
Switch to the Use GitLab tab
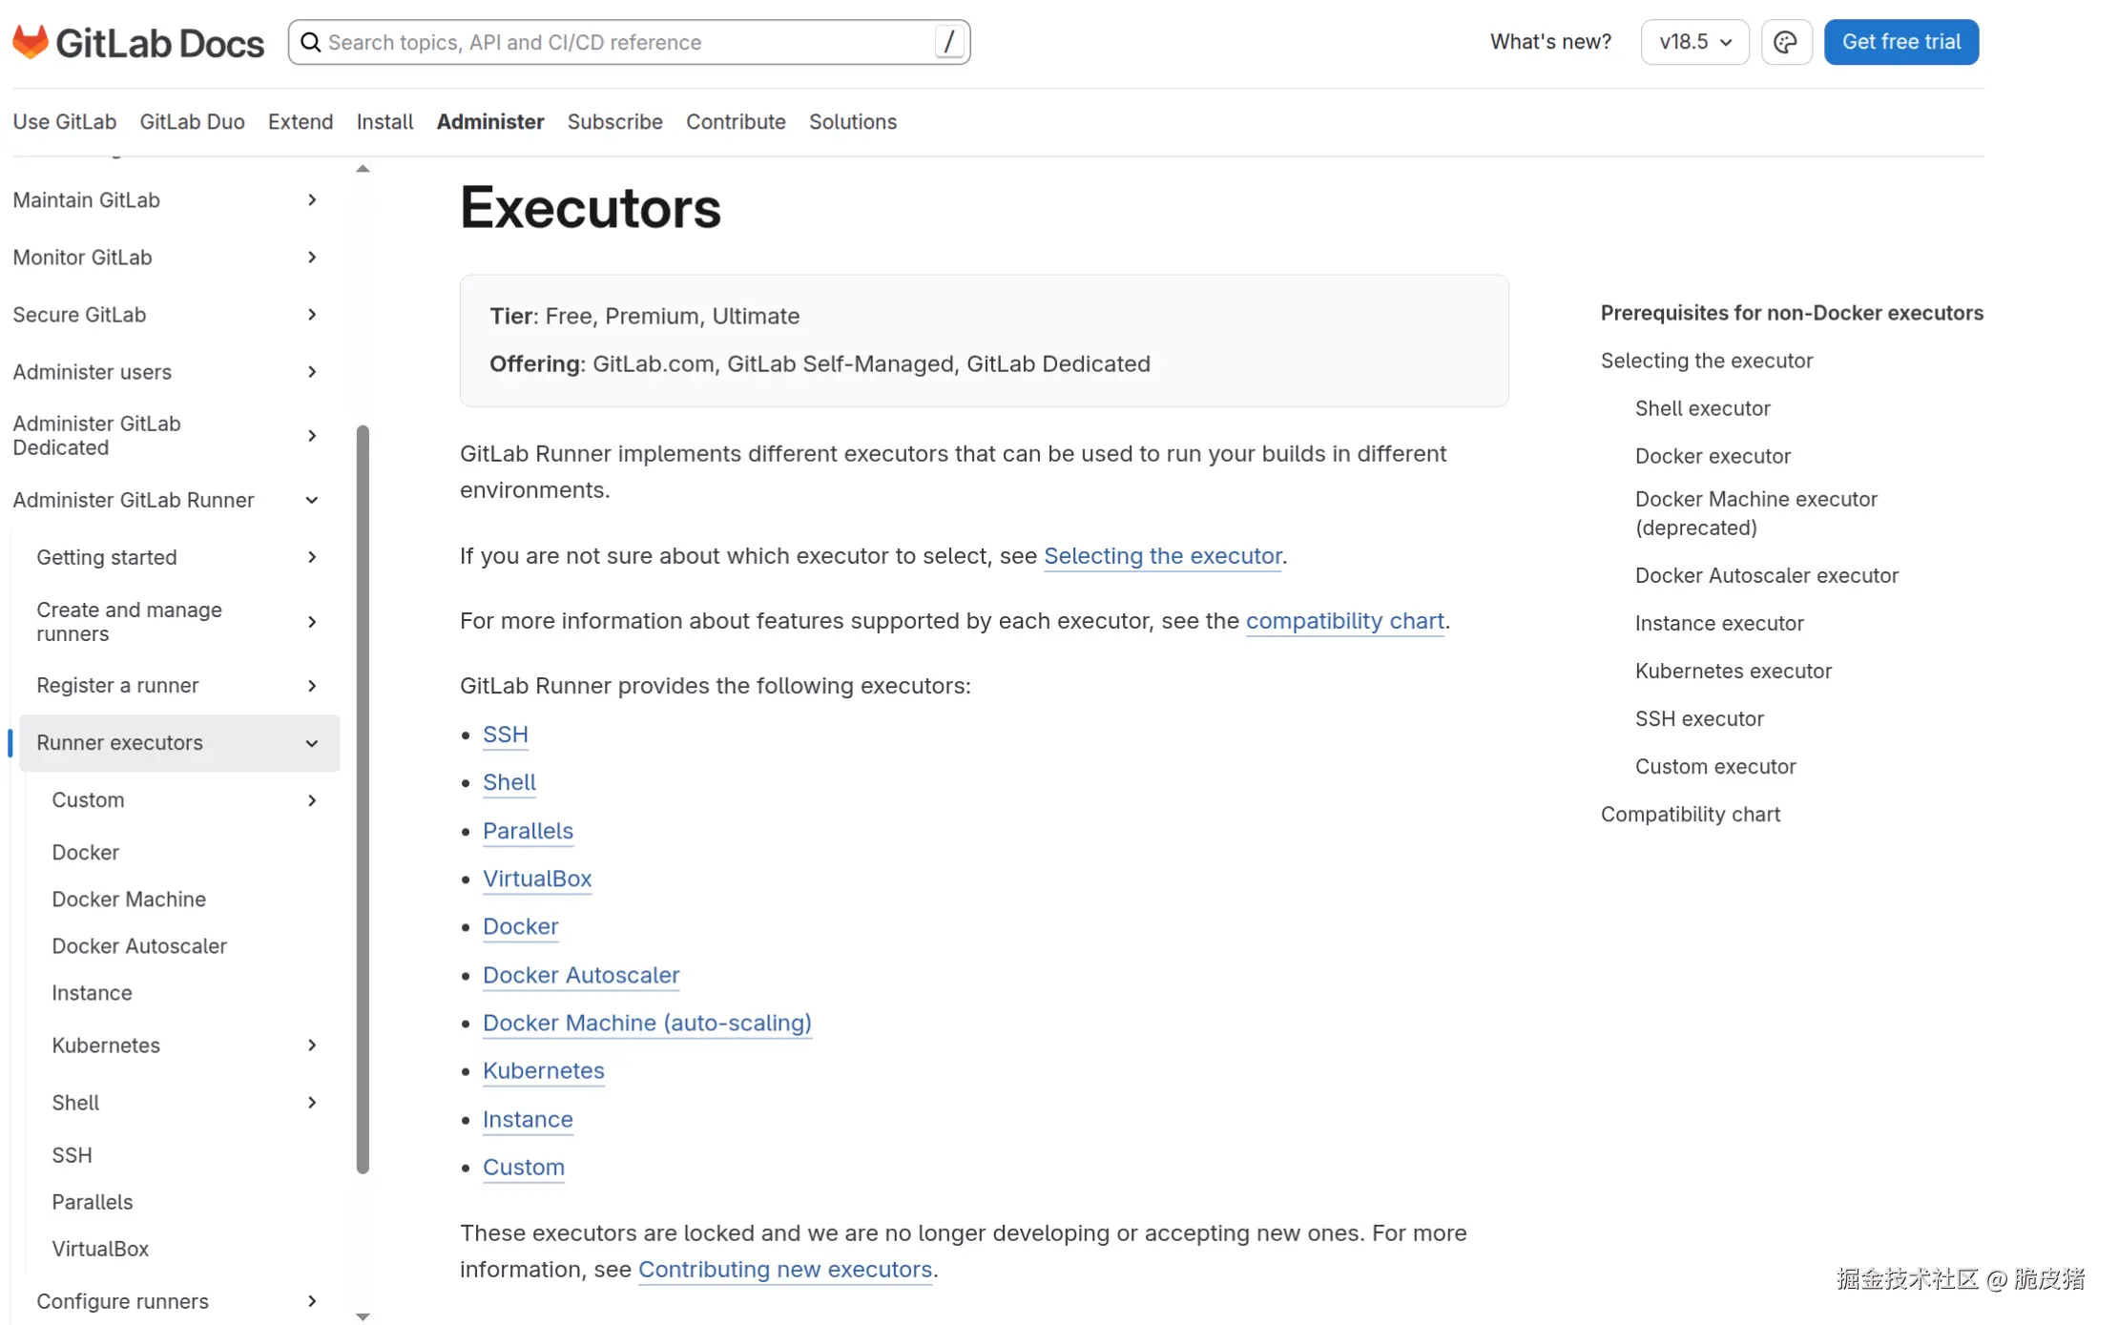(x=64, y=122)
